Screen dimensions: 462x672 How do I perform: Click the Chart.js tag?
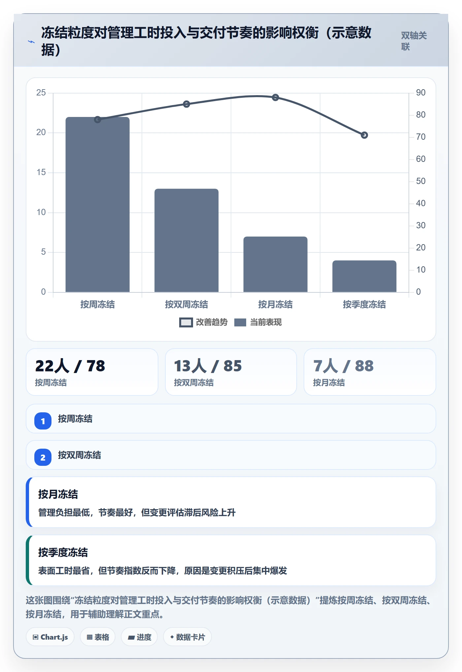[x=50, y=637]
